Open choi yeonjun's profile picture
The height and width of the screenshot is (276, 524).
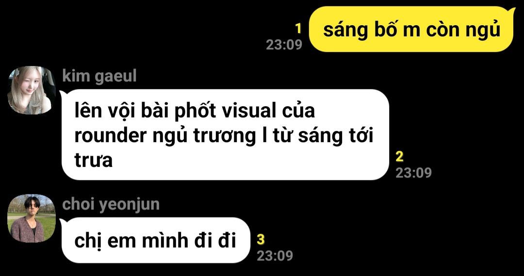click(32, 218)
